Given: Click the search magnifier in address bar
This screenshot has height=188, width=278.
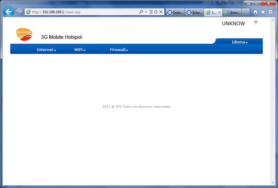Looking at the screenshot, I should 141,12.
